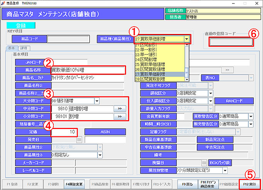The image size is (263, 190).
Task: Select list item 22:単一割引
Action: point(160,49)
